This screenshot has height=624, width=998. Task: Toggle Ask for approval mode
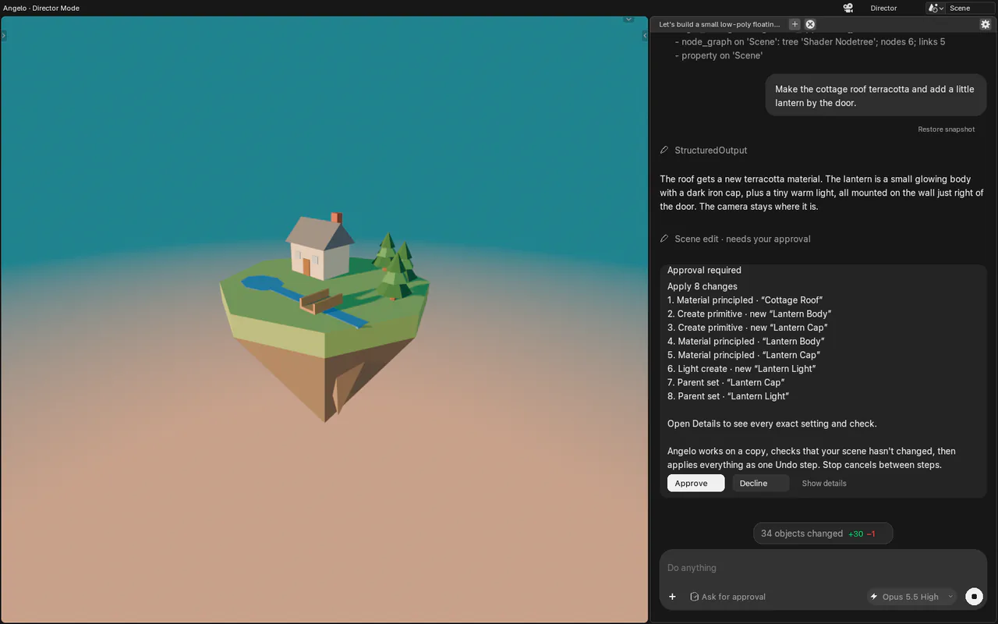click(727, 597)
